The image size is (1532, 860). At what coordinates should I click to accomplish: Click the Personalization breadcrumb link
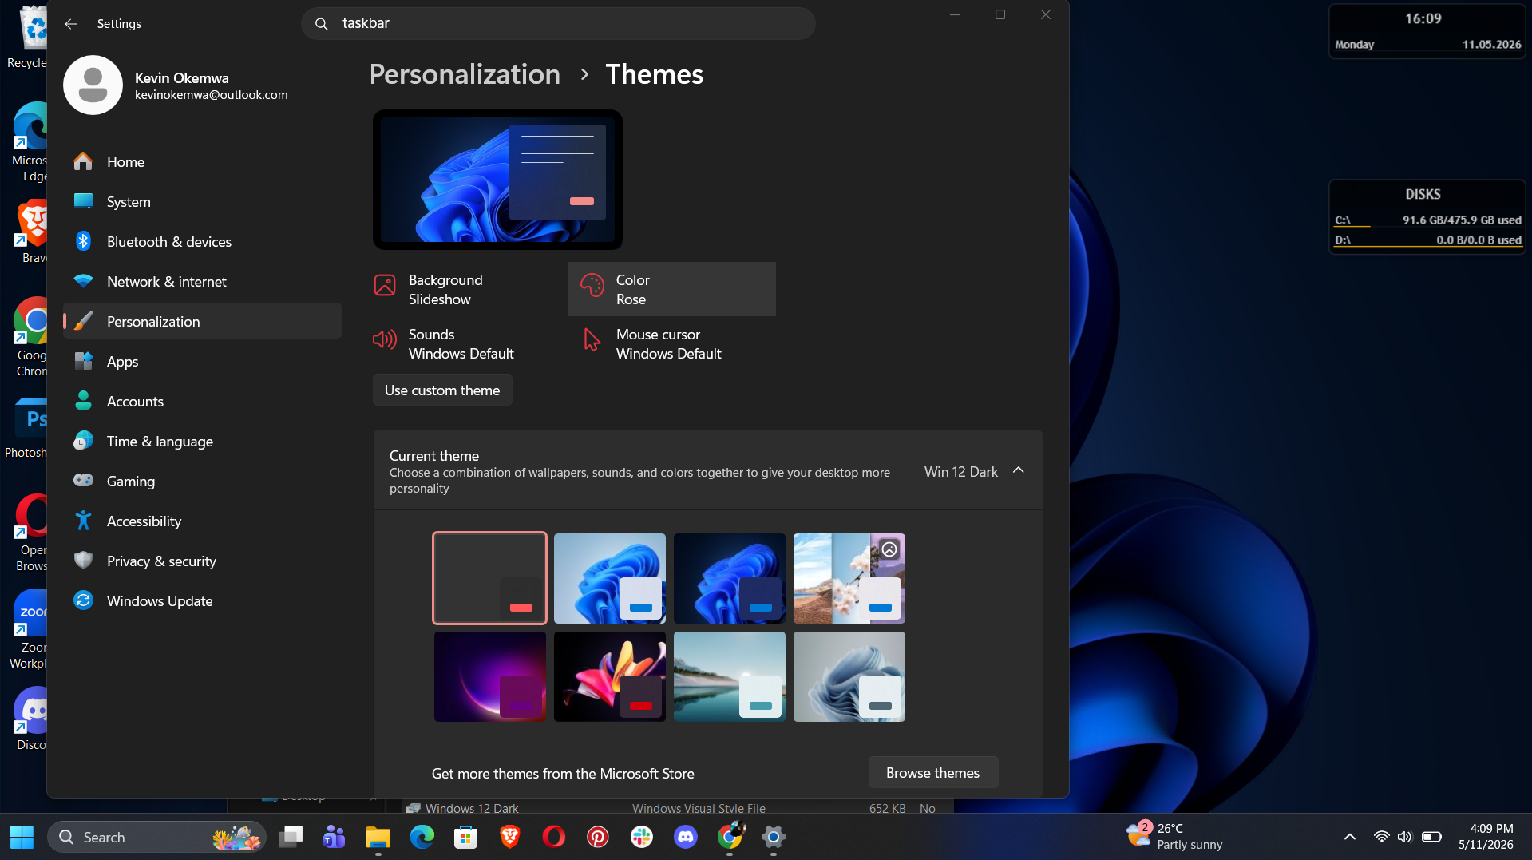pyautogui.click(x=465, y=74)
